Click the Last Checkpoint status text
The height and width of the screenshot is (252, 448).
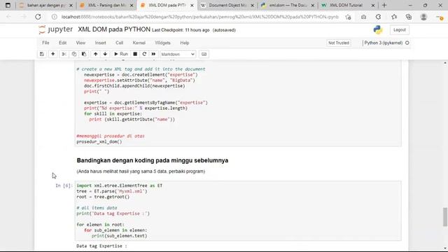(181, 30)
